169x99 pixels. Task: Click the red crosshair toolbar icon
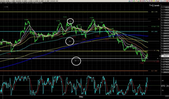(x=152, y=1)
